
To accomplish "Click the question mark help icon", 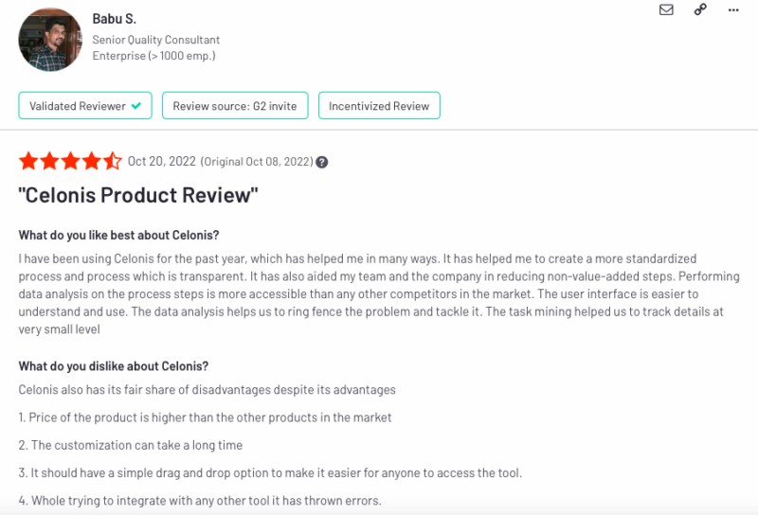I will (x=321, y=162).
